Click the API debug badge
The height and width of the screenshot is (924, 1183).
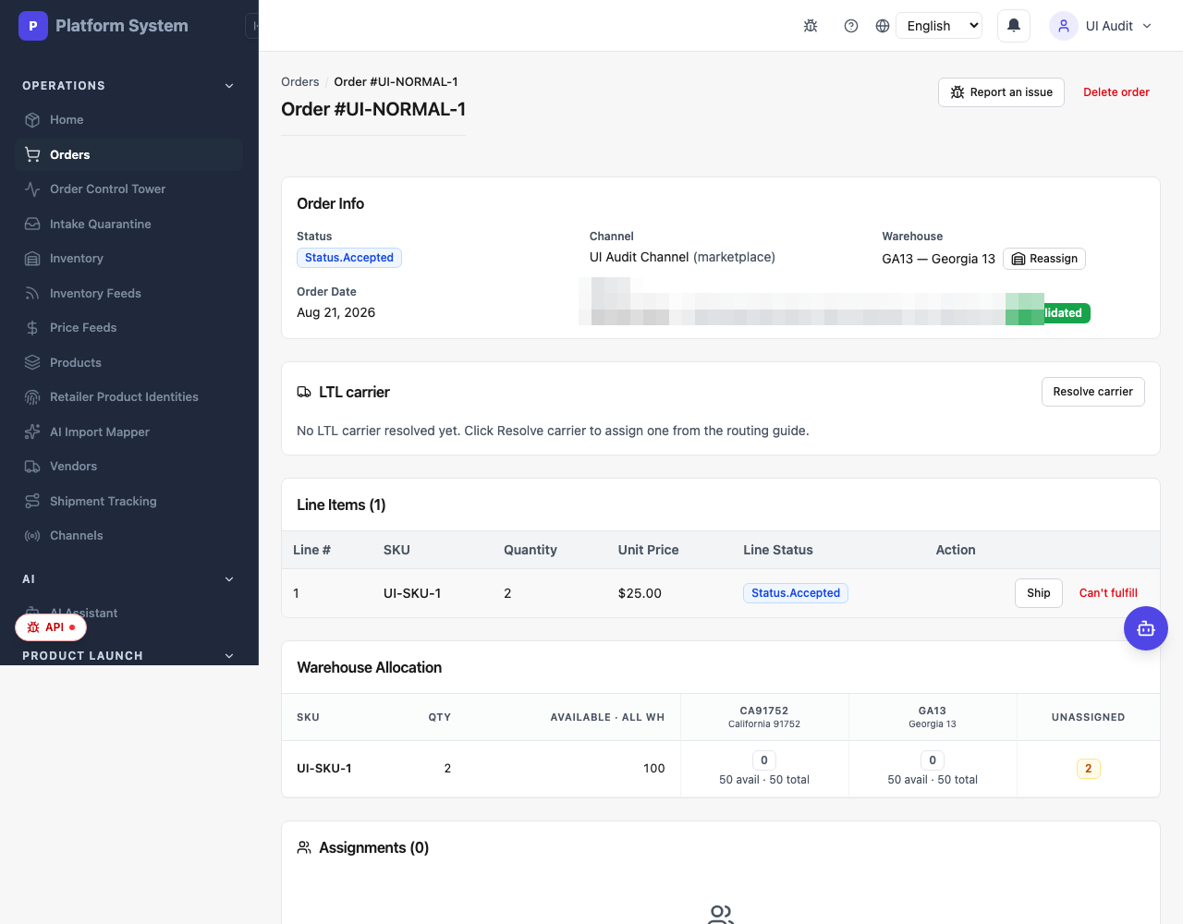51,627
